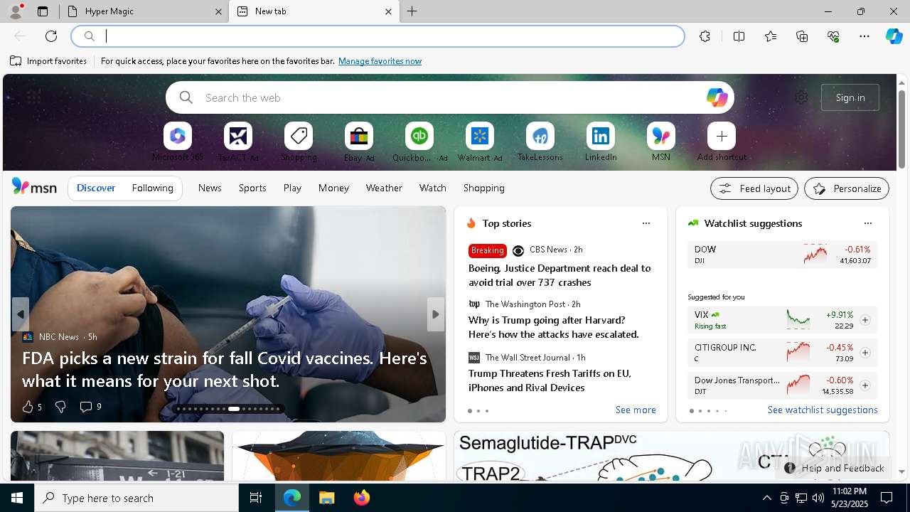Open the Shopping section in MSN nav
This screenshot has width=910, height=512.
point(484,188)
